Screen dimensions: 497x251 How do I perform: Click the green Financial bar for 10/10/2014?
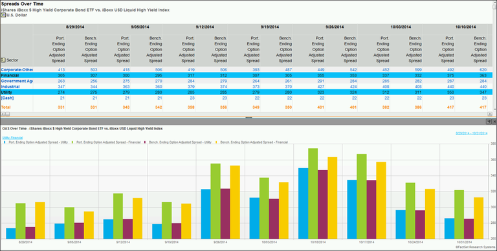click(x=313, y=193)
